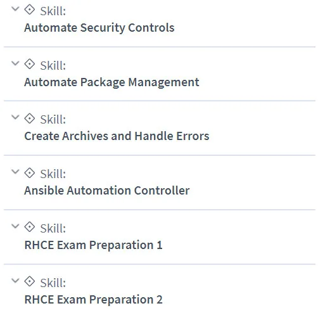Screen dimensions: 318x320
Task: Expand the Ansible Automation Controller chevron
Action: (x=15, y=172)
